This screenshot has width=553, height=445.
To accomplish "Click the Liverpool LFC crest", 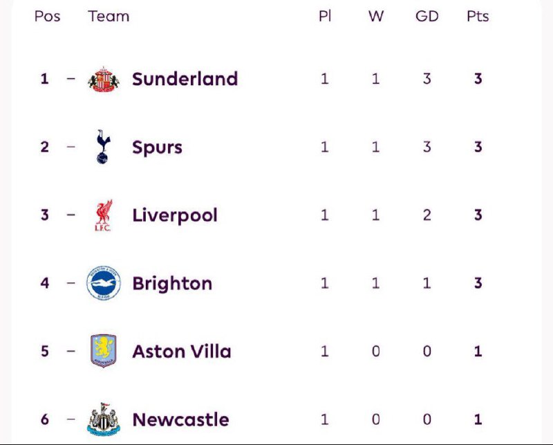I will click(103, 215).
